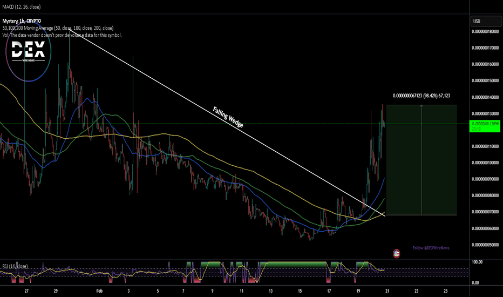
Task: Click the Falling Wedge text annotation
Action: 228,117
